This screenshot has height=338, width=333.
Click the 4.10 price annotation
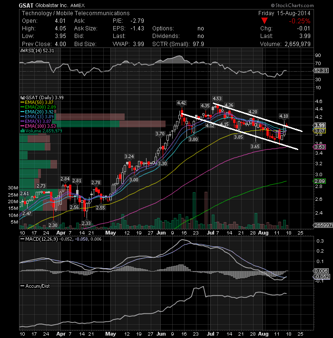click(x=284, y=116)
